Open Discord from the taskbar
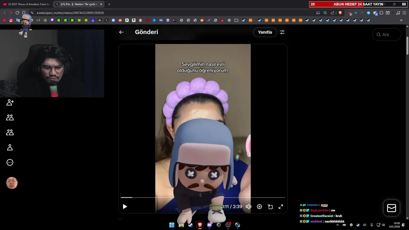Image resolution: width=409 pixels, height=230 pixels. click(209, 225)
